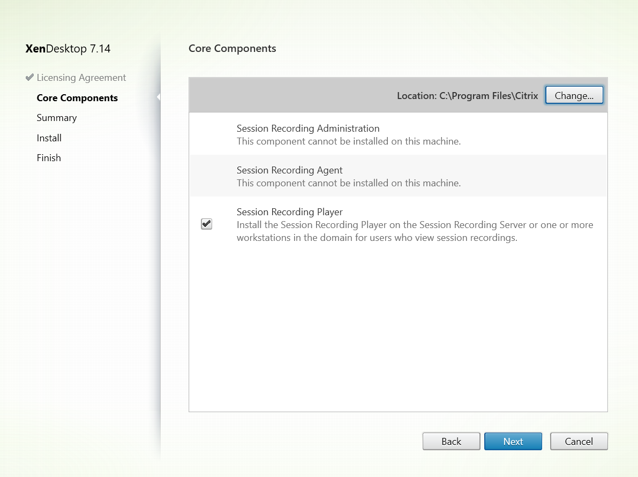
Task: Go back with the Back button
Action: coord(451,441)
